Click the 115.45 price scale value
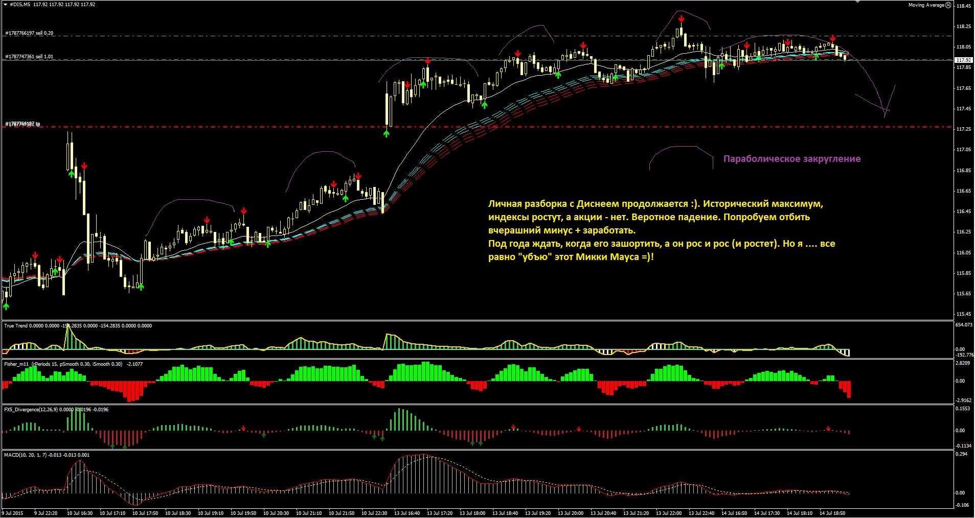Screen dimensions: 975x518 point(963,314)
